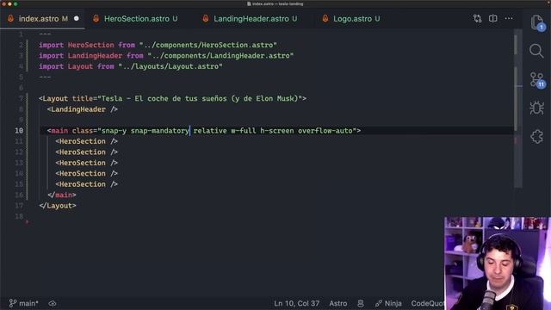
Task: Open the Source Control view with badge 11
Action: (x=537, y=80)
